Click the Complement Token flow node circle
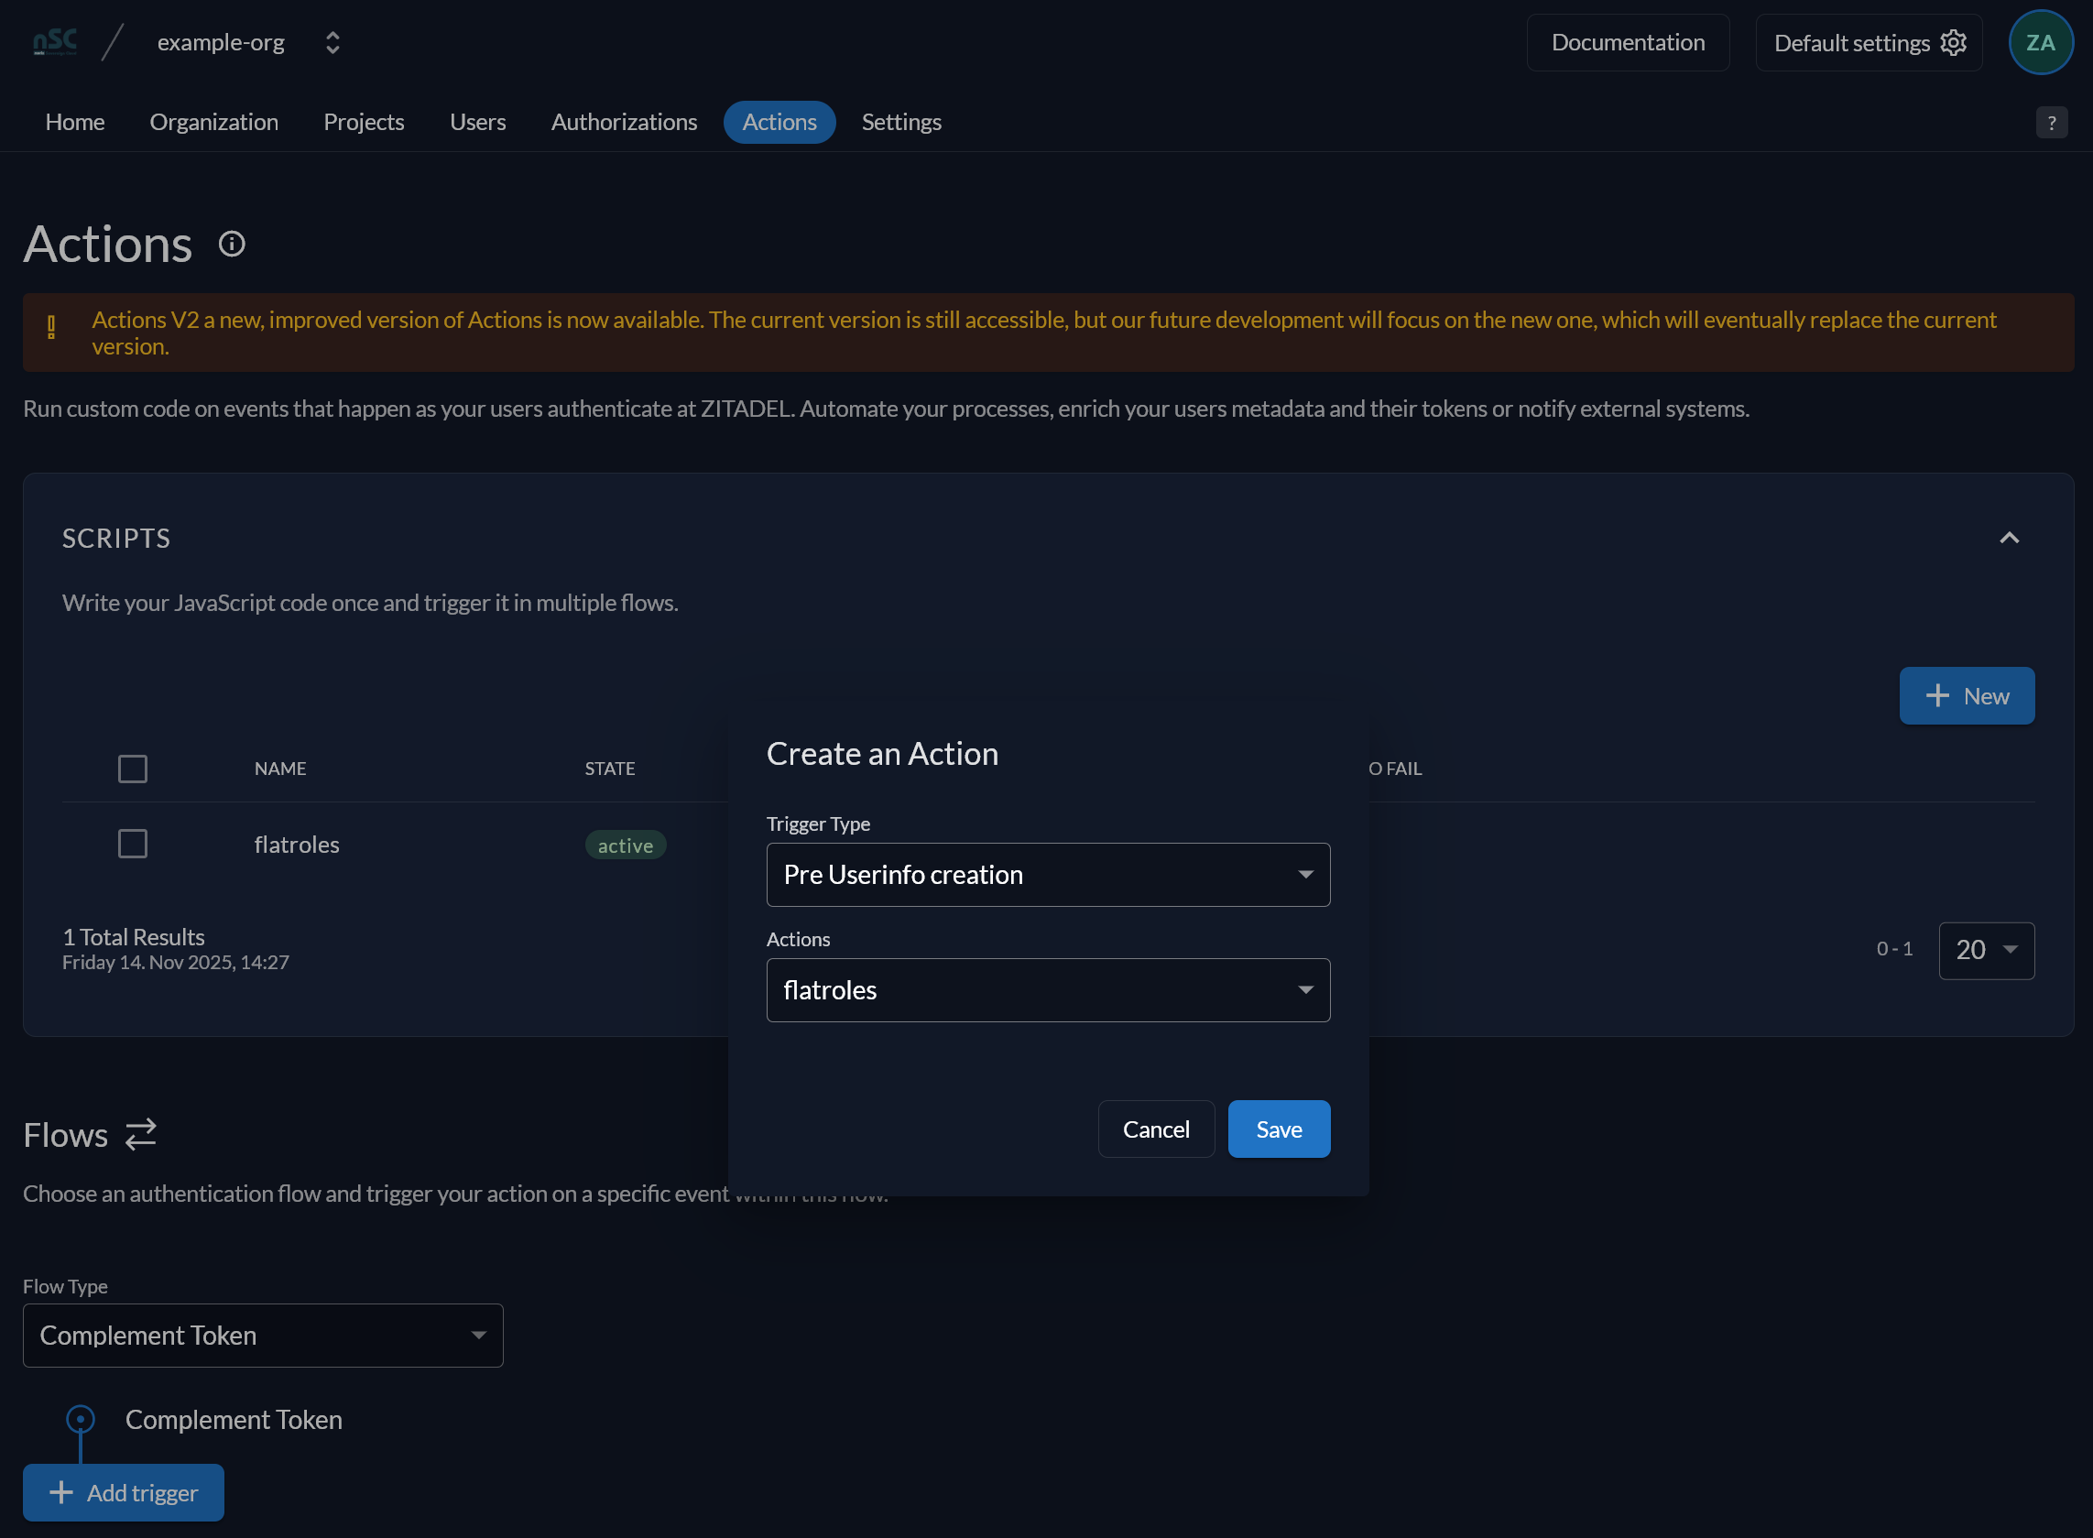The height and width of the screenshot is (1538, 2093). point(81,1419)
